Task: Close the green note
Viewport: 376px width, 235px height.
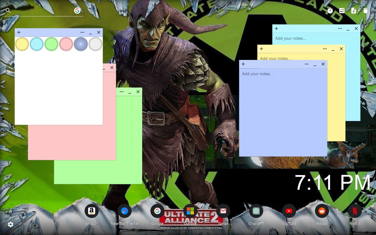Action: point(138,92)
